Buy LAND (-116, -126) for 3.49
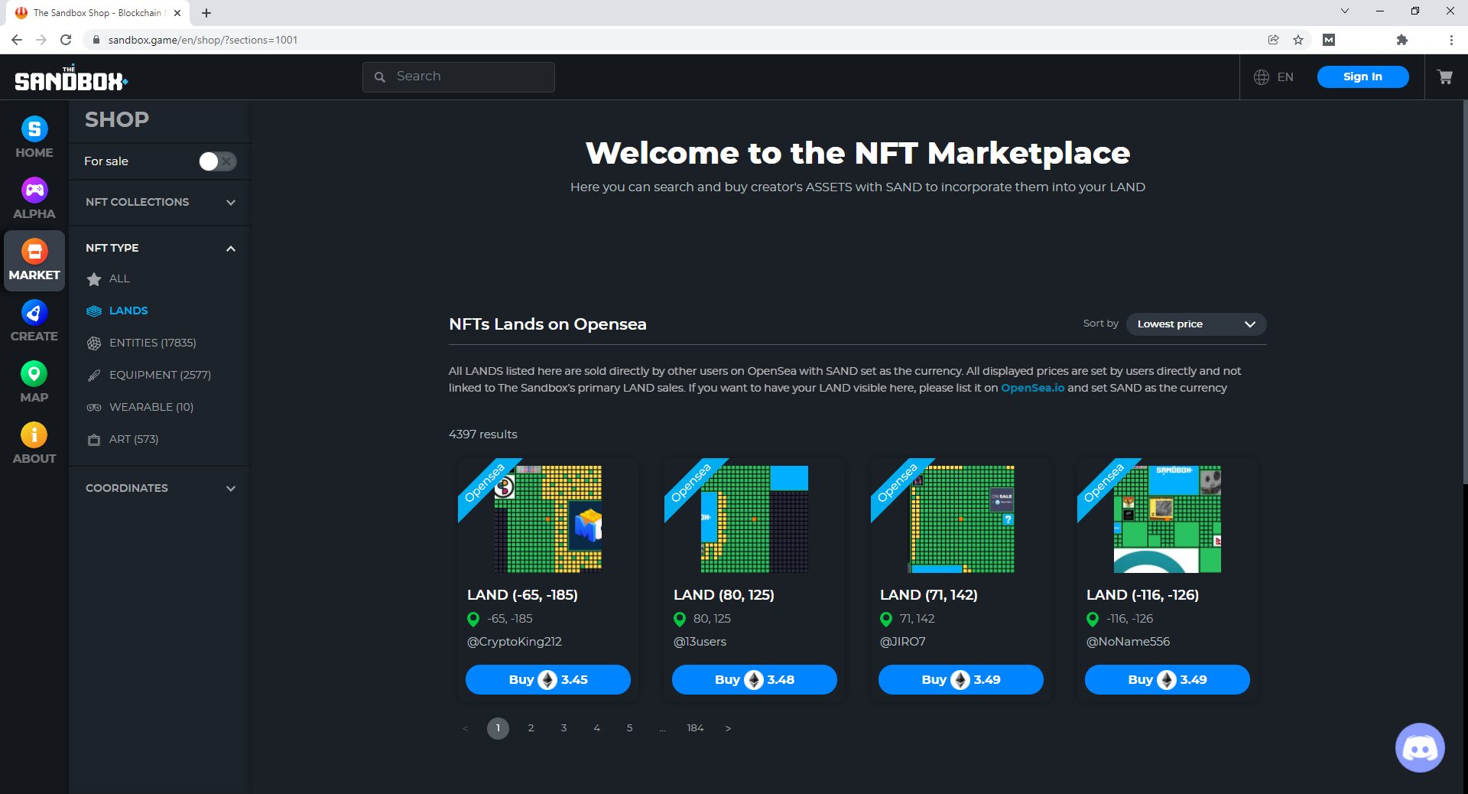Image resolution: width=1468 pixels, height=794 pixels. point(1167,679)
